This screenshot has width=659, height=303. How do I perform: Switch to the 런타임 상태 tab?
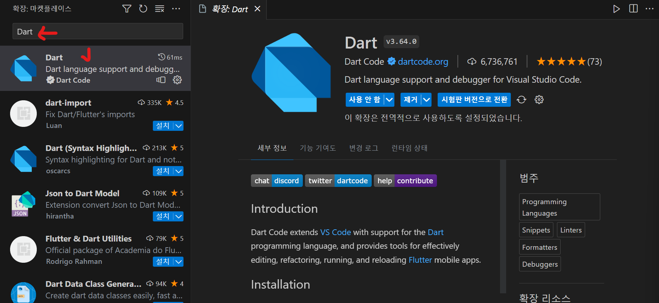[x=409, y=148]
